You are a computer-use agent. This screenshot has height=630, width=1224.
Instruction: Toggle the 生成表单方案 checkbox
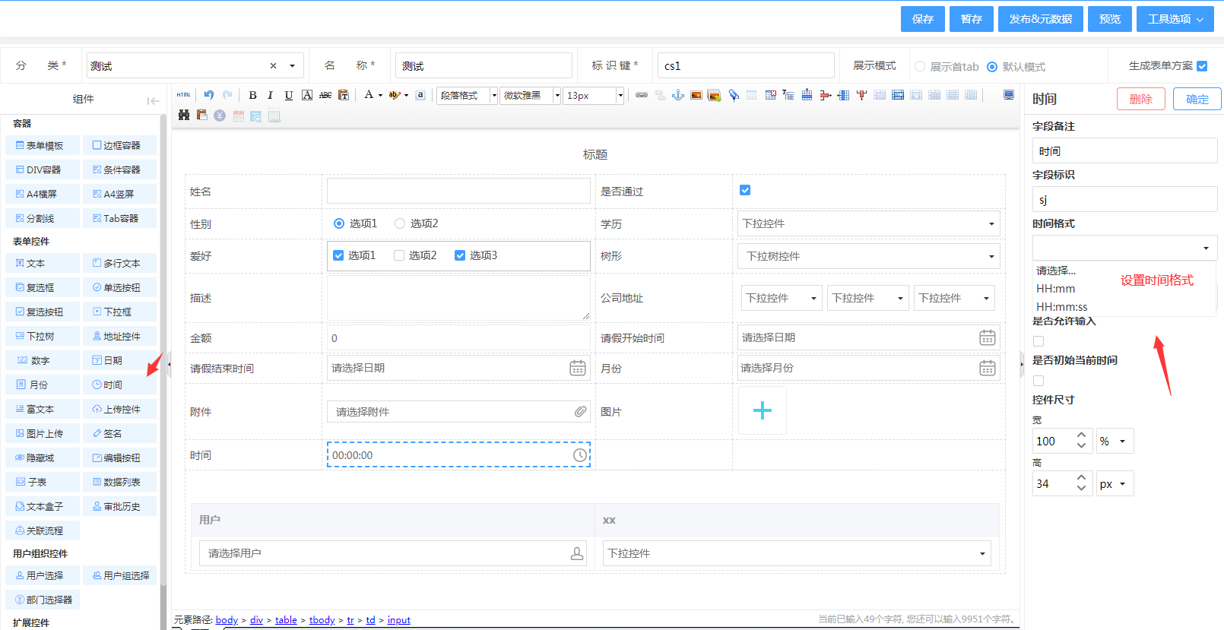click(1202, 66)
